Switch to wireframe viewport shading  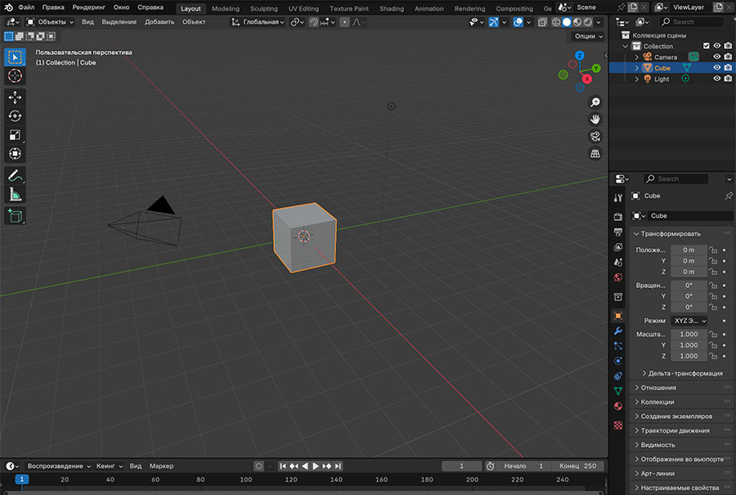[556, 22]
